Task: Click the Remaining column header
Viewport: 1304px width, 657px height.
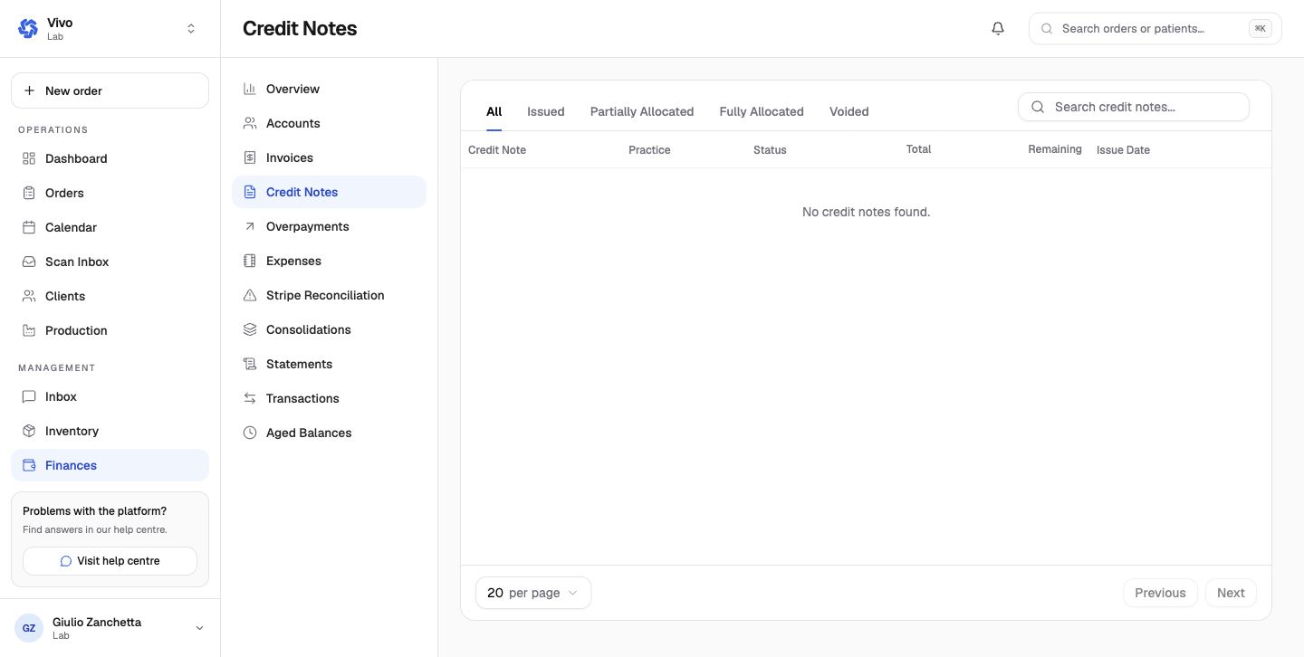Action: point(1055,148)
